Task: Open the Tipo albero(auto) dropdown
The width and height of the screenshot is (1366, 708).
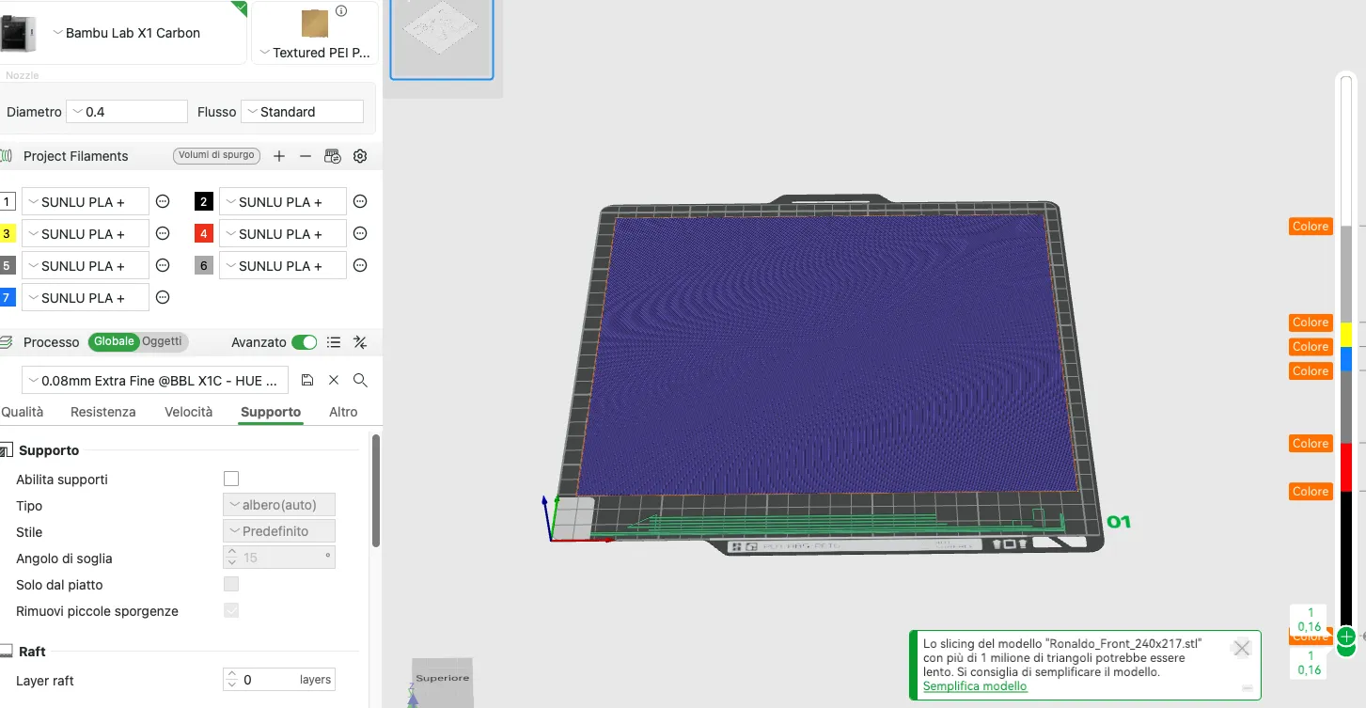Action: [x=279, y=505]
